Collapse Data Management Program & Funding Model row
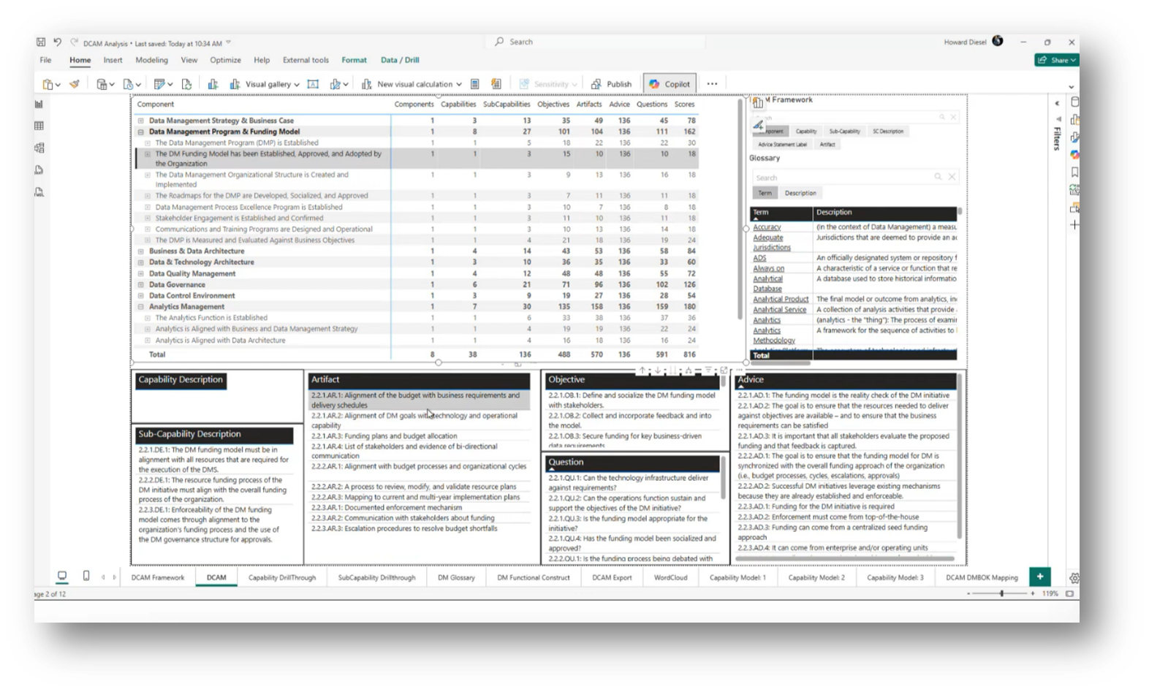 pos(141,132)
